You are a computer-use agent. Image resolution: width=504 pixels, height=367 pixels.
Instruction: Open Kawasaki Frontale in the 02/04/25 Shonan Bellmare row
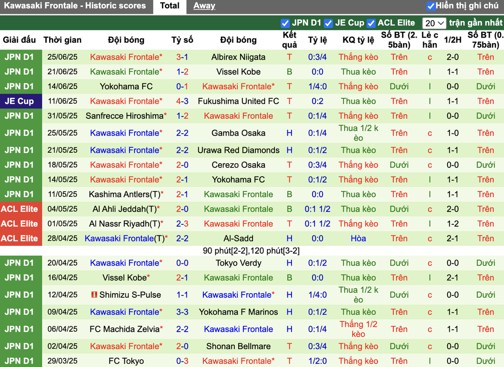tap(126, 346)
